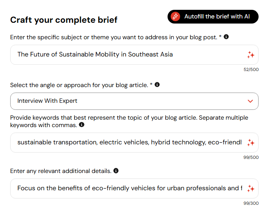Click into the sustainable transportation keywords field
This screenshot has height=213, width=268.
[x=134, y=142]
